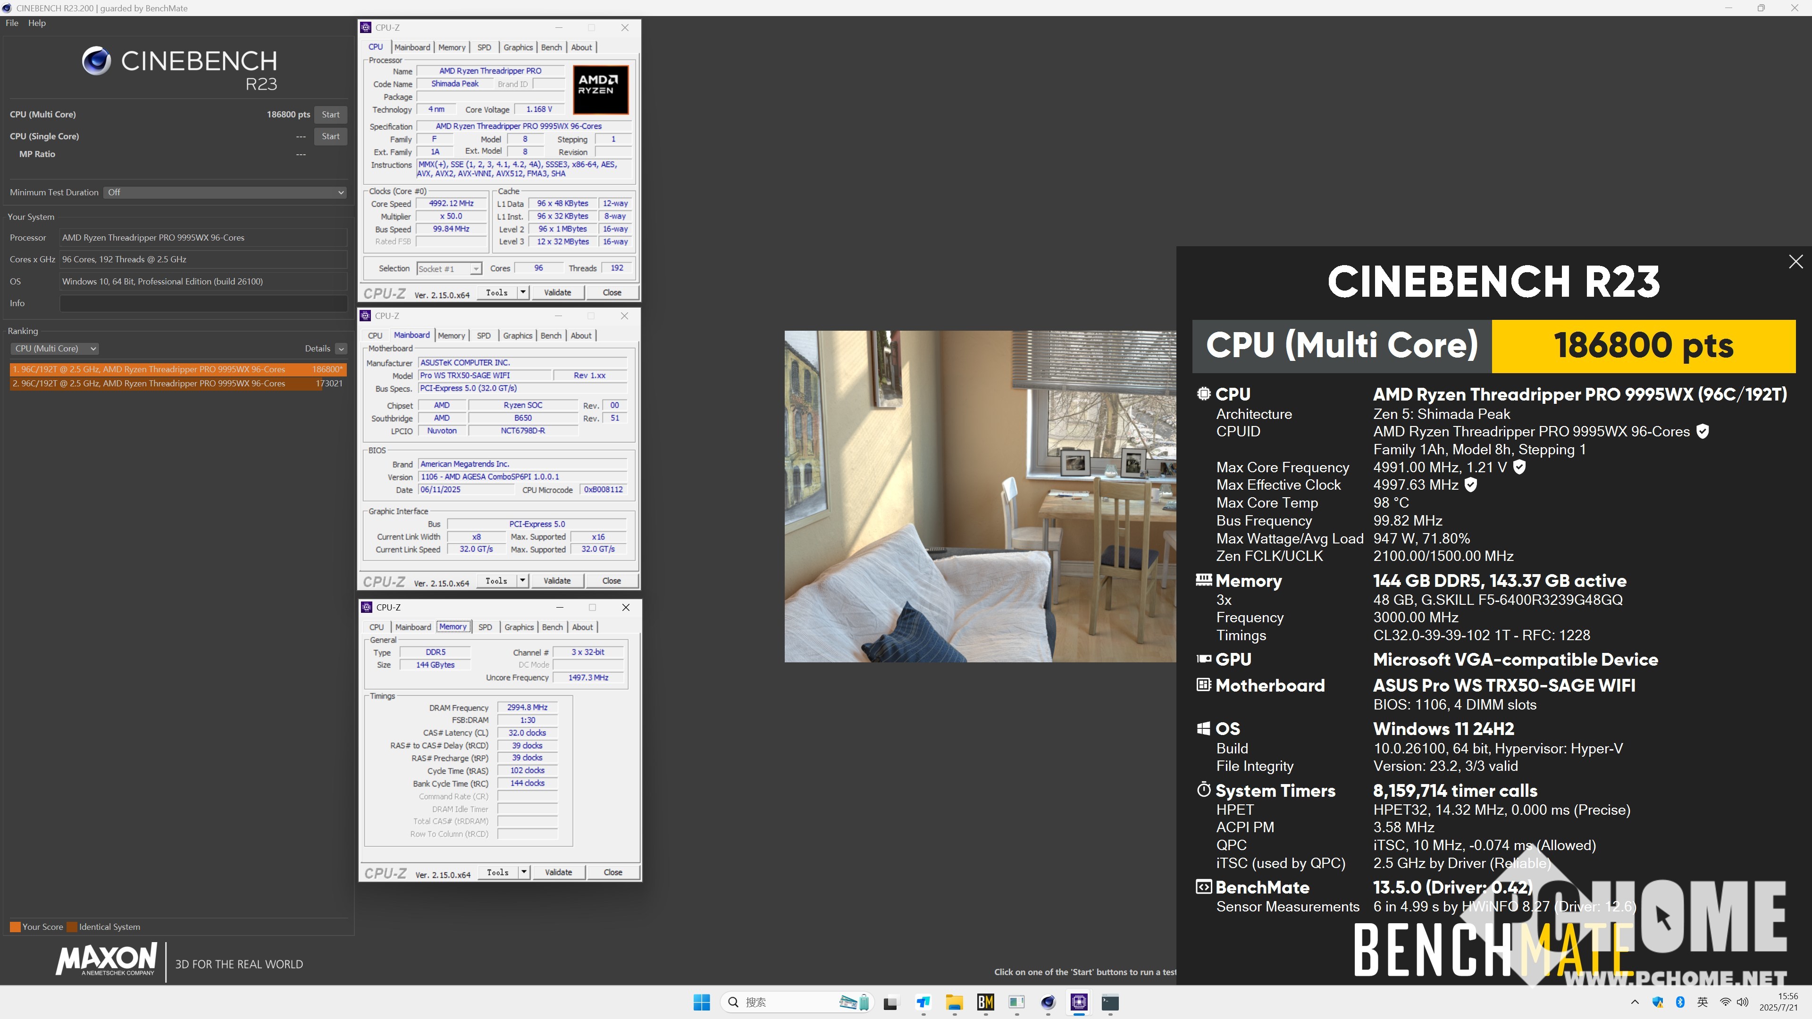Show hidden system tray icons

(x=1635, y=1002)
